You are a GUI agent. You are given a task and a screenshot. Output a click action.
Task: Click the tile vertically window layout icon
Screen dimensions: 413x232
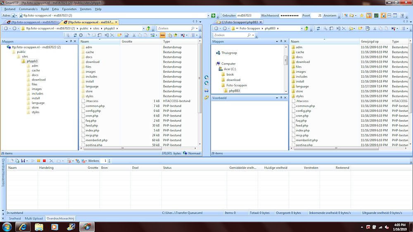[395, 16]
